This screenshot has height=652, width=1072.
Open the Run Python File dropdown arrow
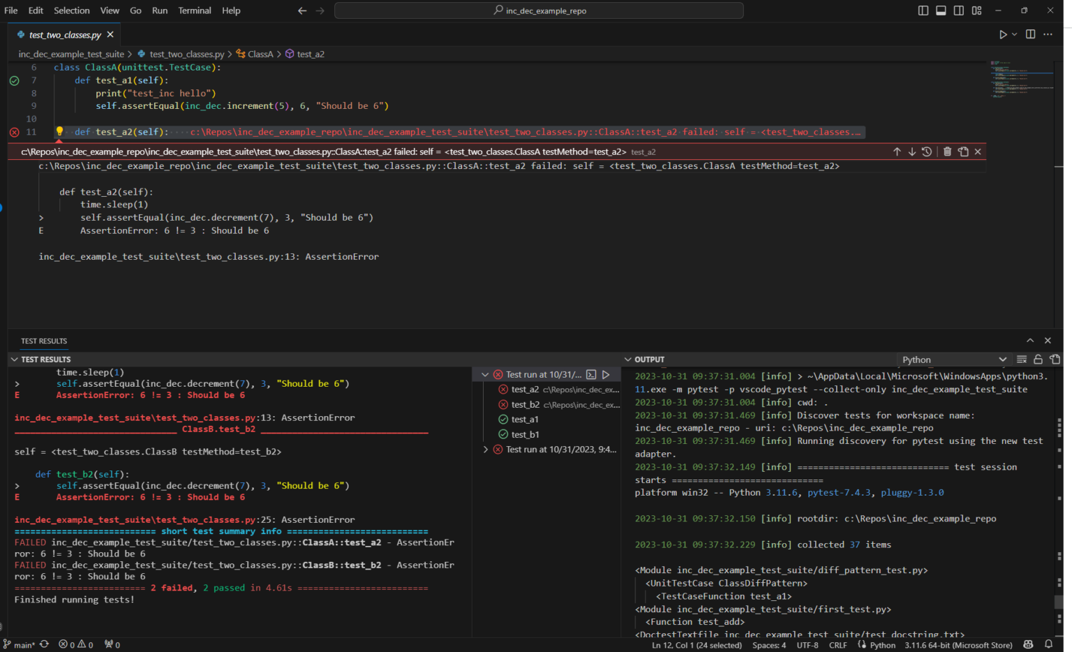click(x=1014, y=34)
